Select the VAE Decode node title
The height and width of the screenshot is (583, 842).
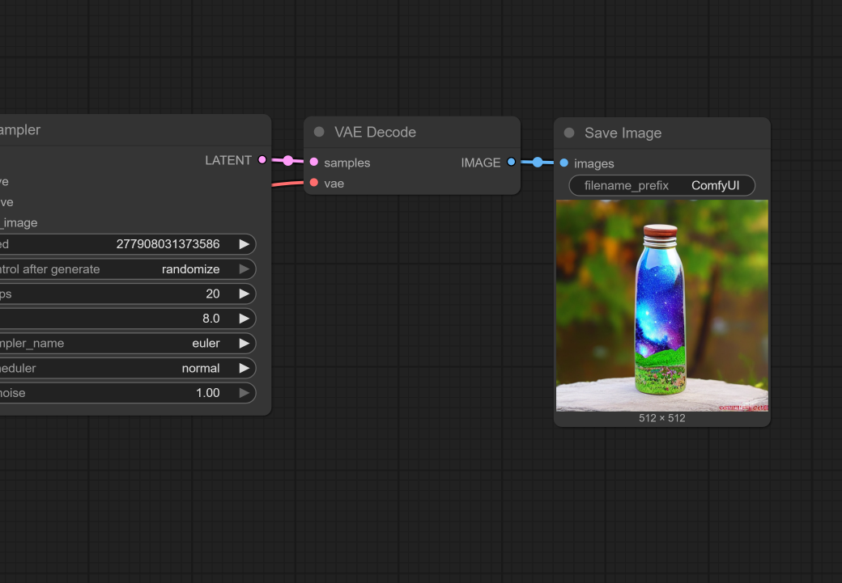[376, 132]
